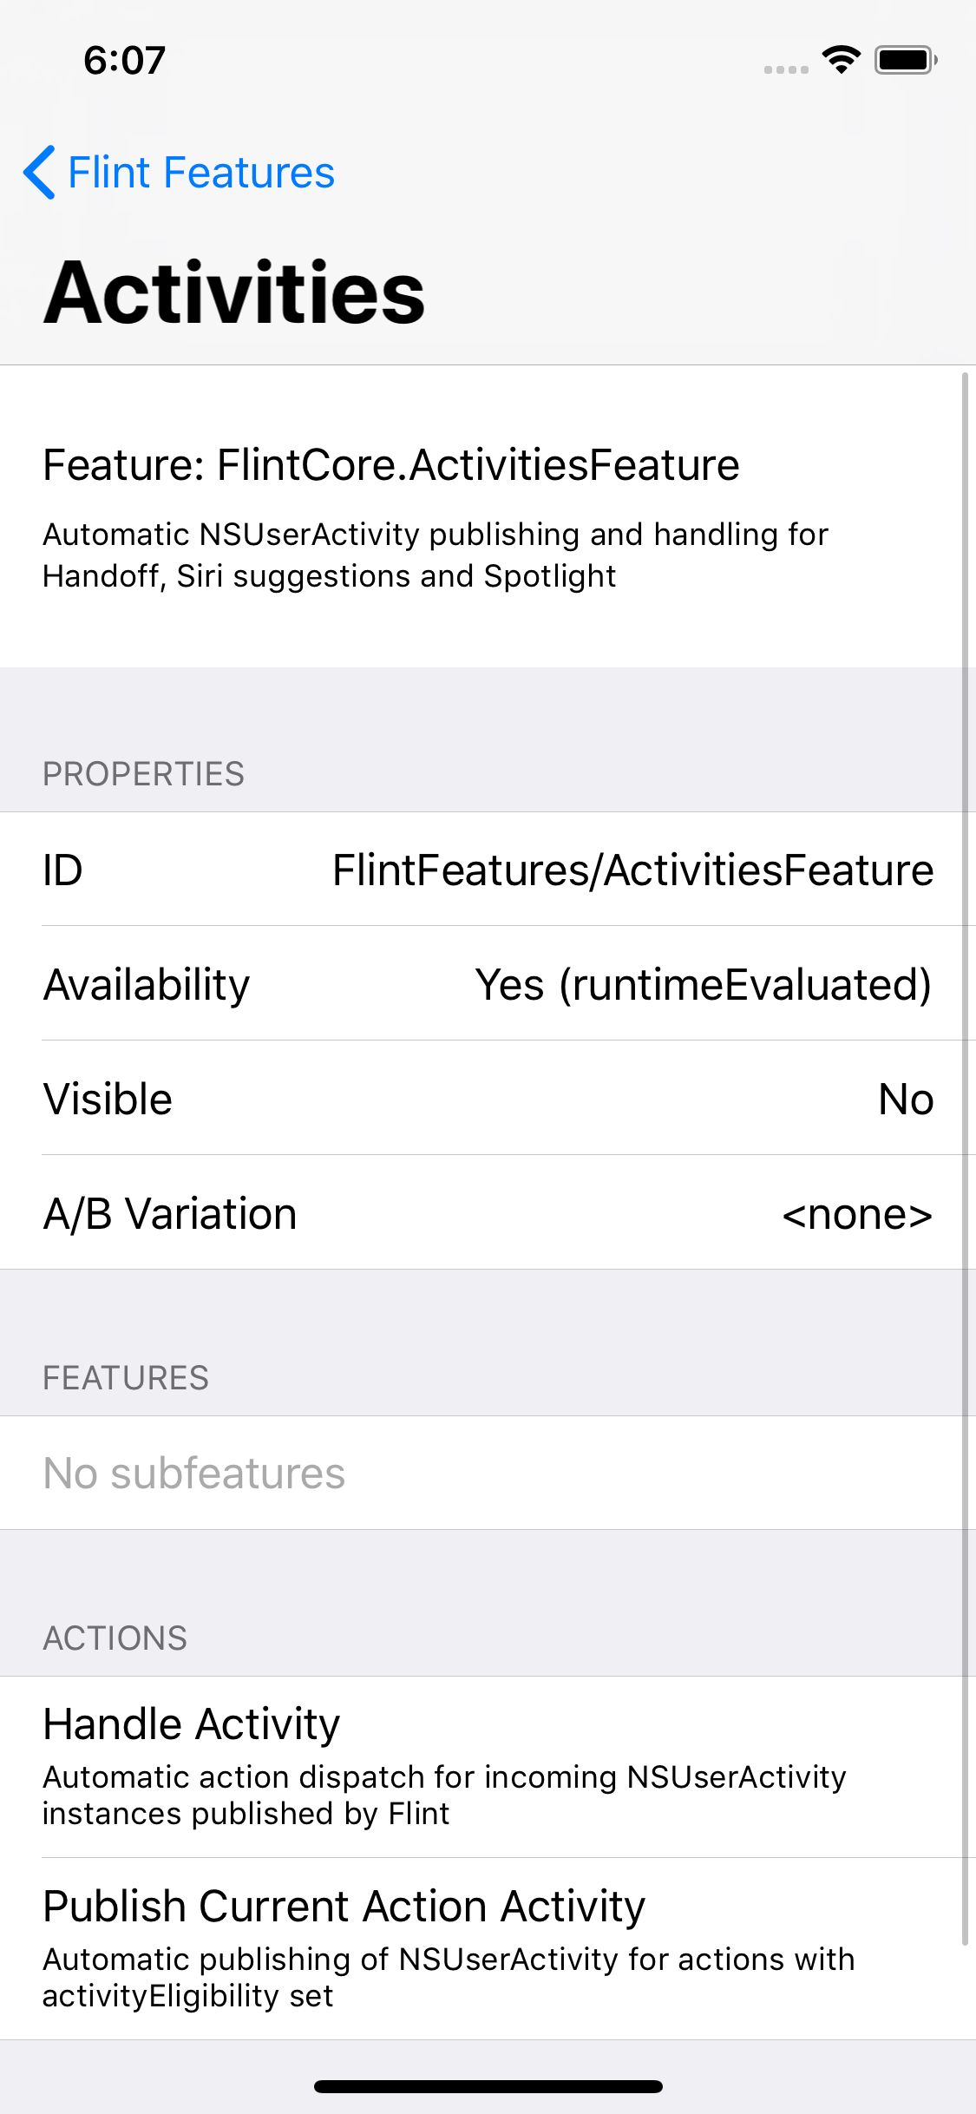Open the Handle Activity action
Viewport: 976px width, 2114px height.
[x=488, y=1766]
